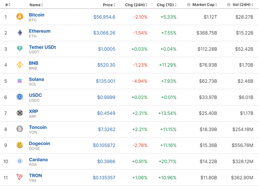
Task: Click Ethereum's market cap $368.75B
Action: 207,33
